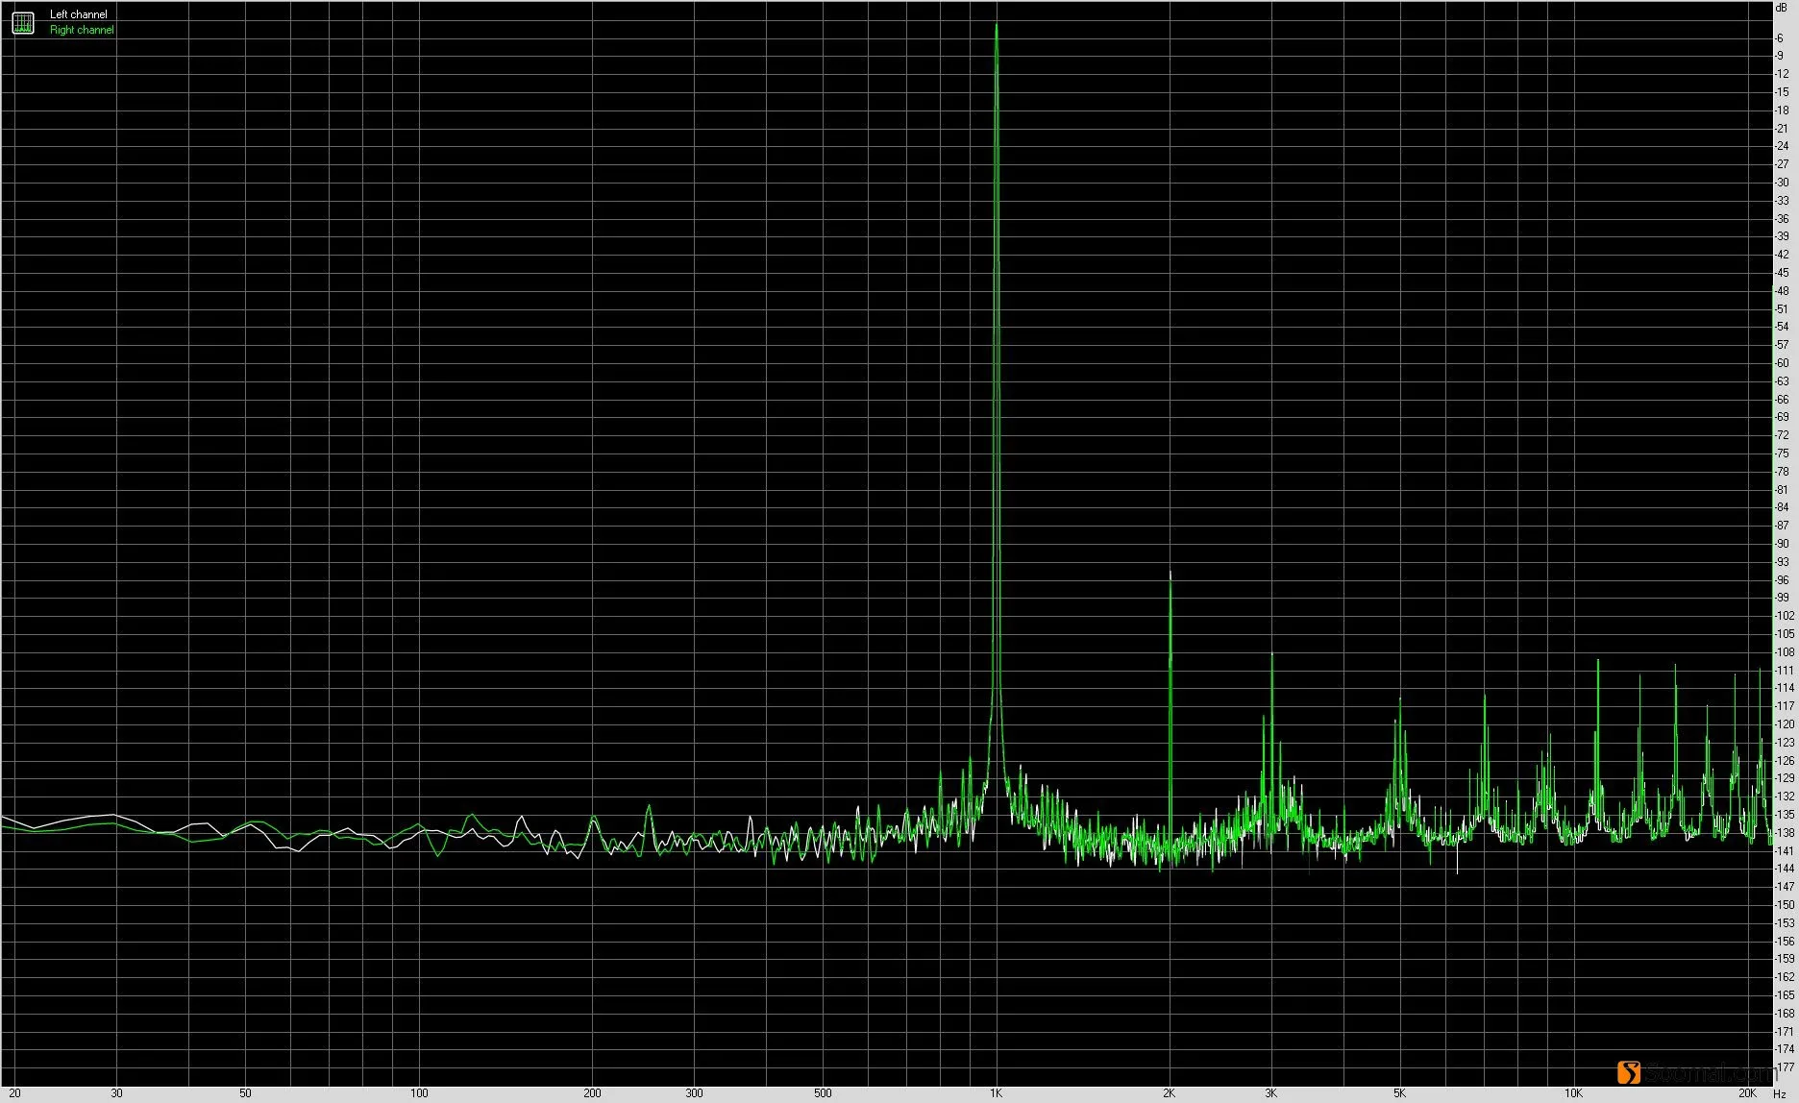Click the "300" frequency axis label
The image size is (1799, 1103).
click(x=694, y=1093)
